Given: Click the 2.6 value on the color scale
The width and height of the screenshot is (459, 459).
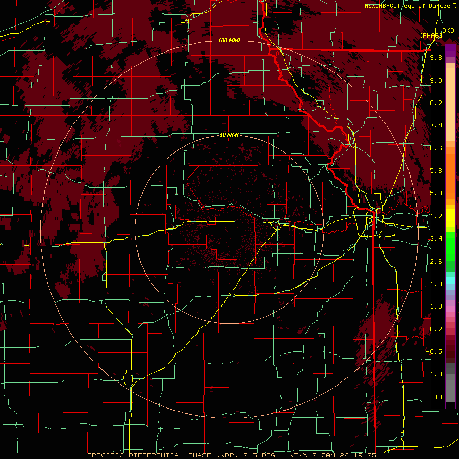Looking at the screenshot, I should 436,262.
